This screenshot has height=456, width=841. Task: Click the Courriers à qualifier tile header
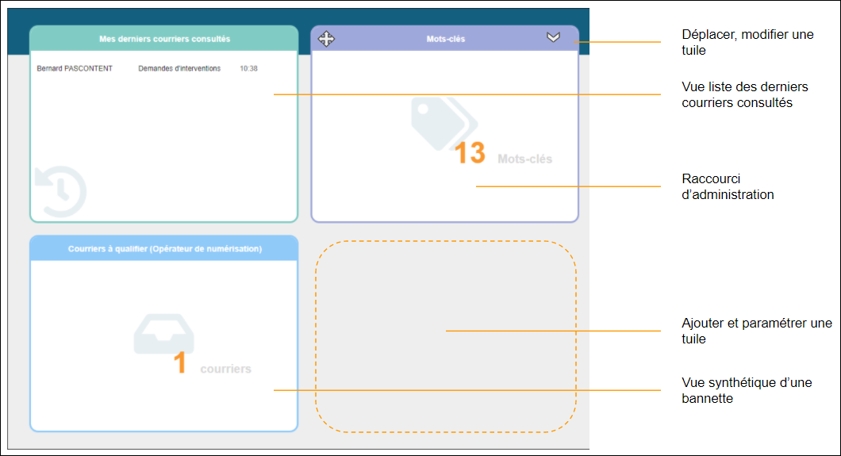point(164,249)
